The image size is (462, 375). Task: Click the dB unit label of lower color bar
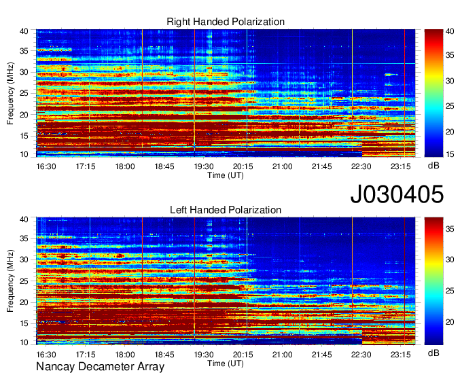click(433, 353)
